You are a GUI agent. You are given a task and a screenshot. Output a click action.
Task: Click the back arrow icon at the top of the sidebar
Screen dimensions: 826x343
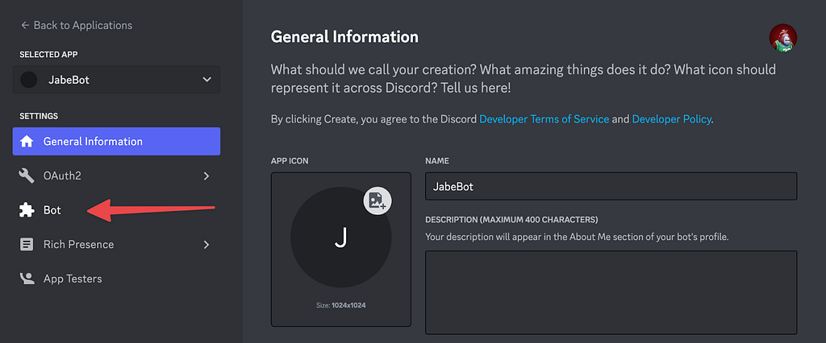[24, 25]
